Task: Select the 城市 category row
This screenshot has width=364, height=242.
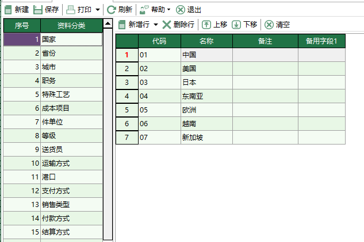Action: click(53, 67)
